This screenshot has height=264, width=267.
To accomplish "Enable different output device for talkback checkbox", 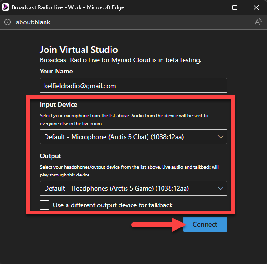I will coord(44,205).
